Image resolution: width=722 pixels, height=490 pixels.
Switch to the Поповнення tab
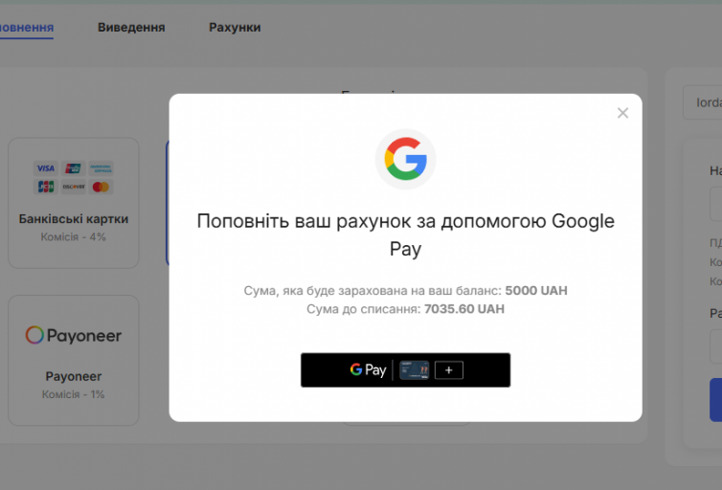point(27,27)
